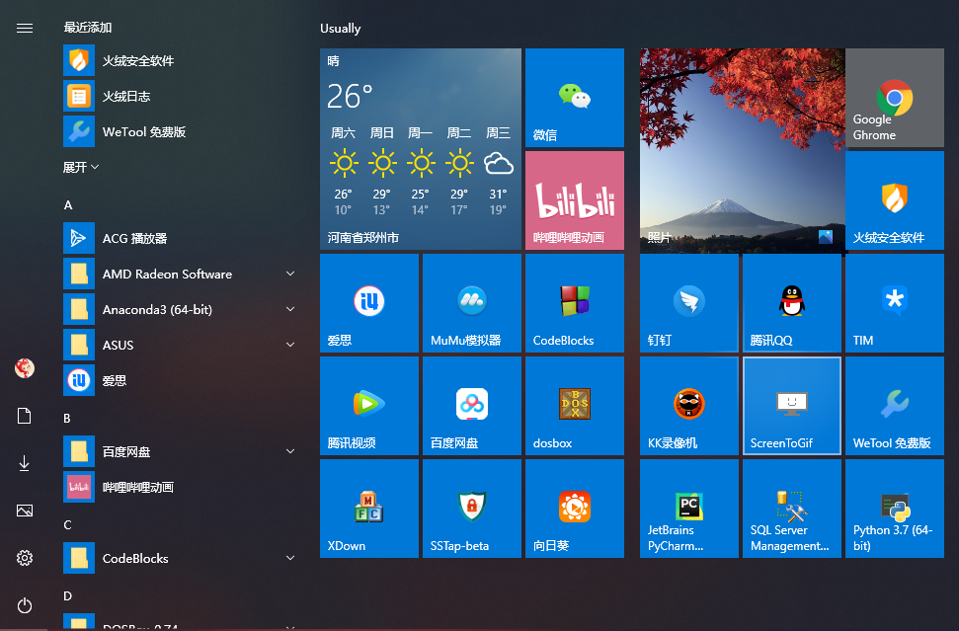
Task: Click the letter A section header
Action: (x=68, y=204)
